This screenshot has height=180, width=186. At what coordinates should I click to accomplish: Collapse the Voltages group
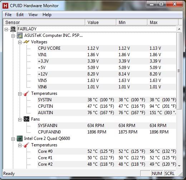[20, 42]
